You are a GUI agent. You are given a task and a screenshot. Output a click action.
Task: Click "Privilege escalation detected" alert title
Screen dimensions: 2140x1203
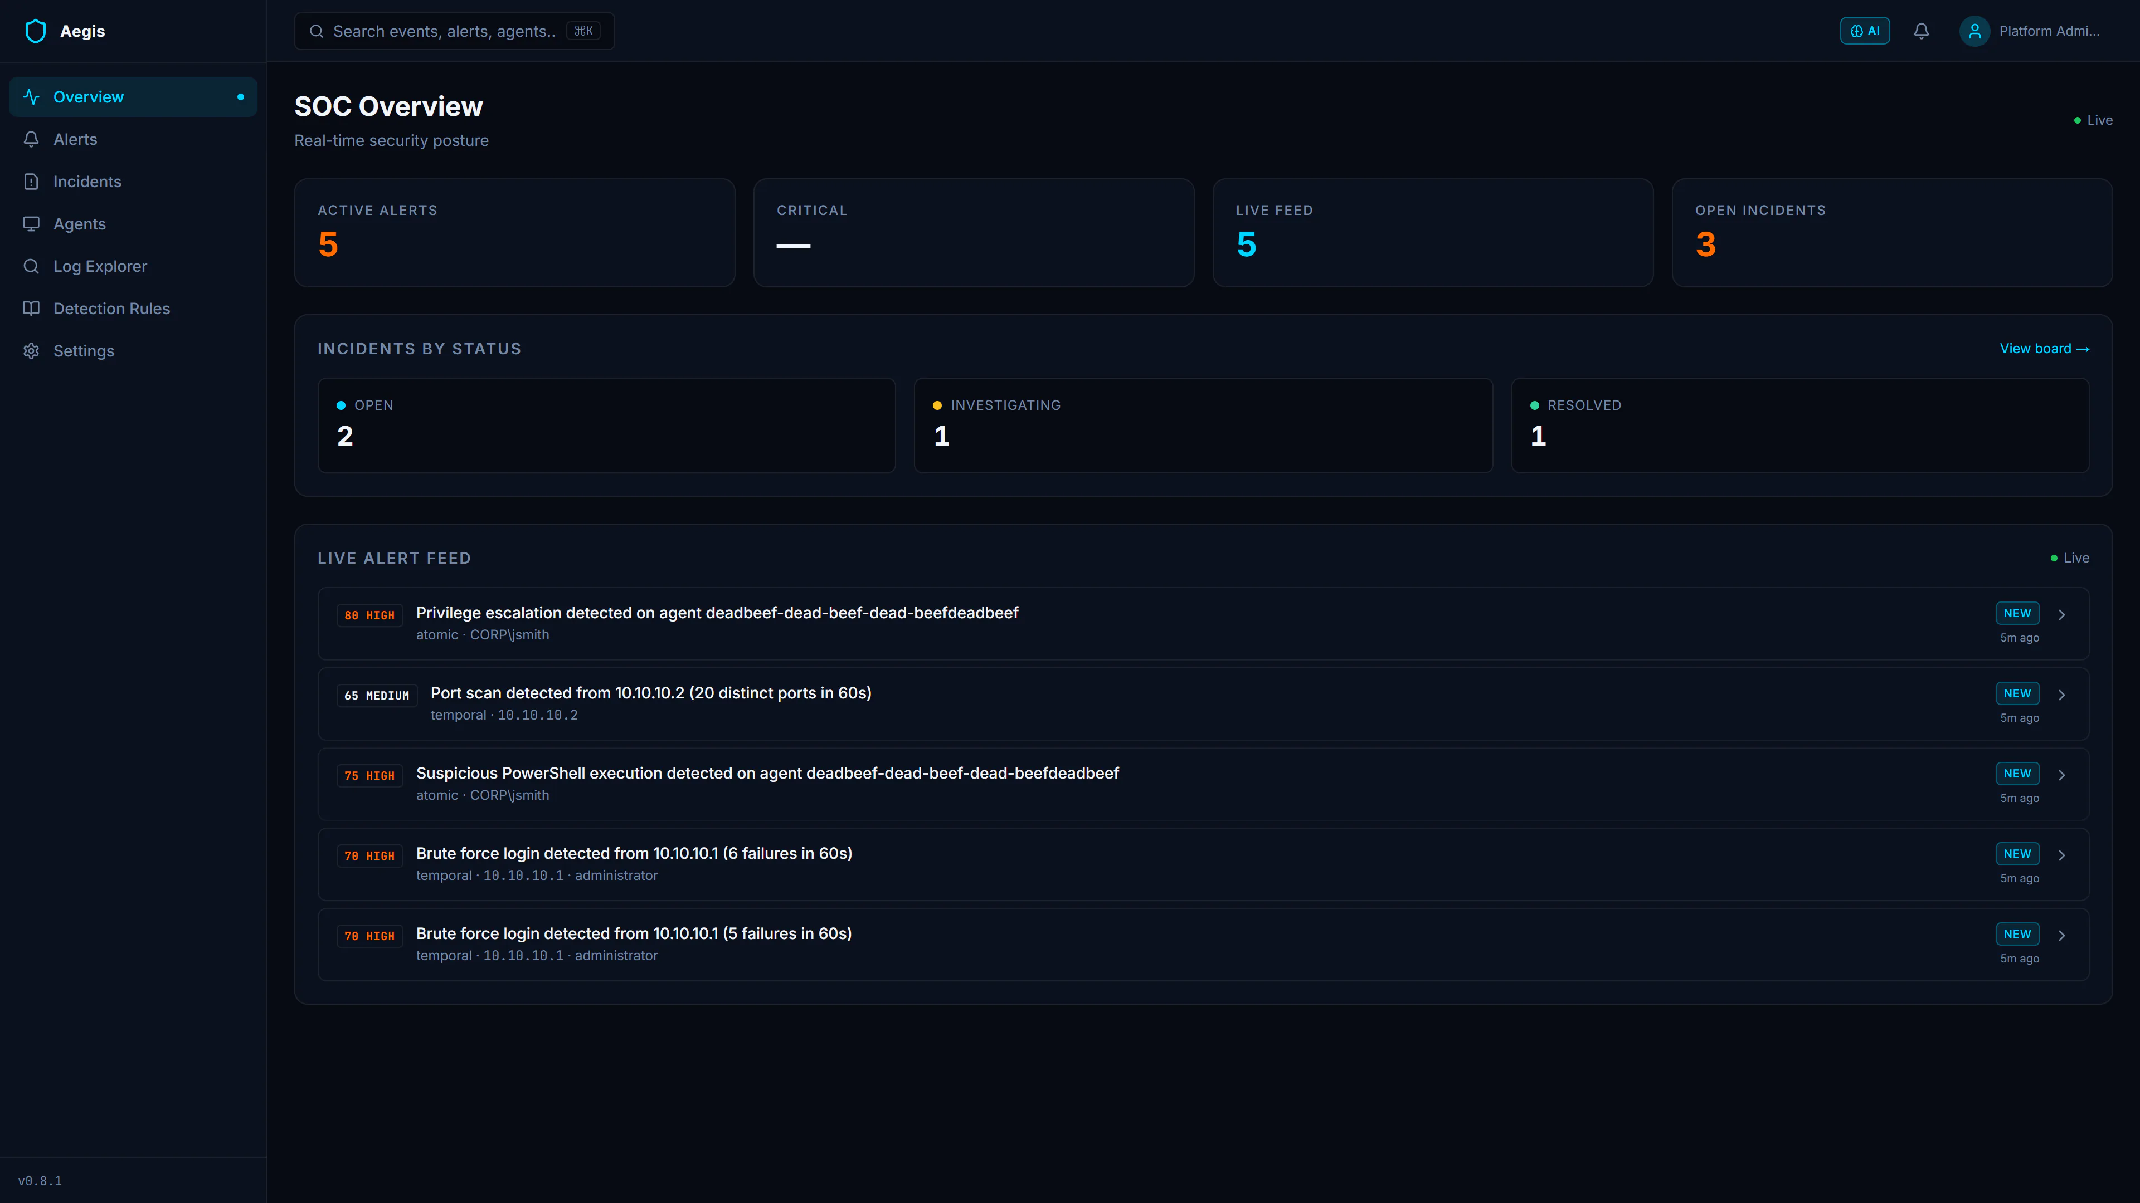point(717,613)
